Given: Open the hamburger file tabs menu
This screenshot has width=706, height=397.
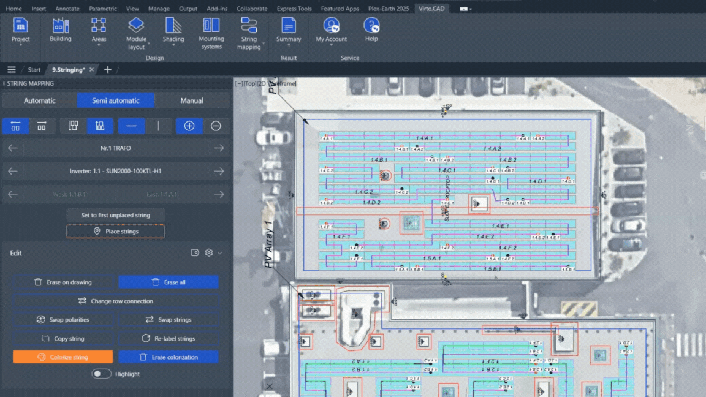Looking at the screenshot, I should coord(11,70).
